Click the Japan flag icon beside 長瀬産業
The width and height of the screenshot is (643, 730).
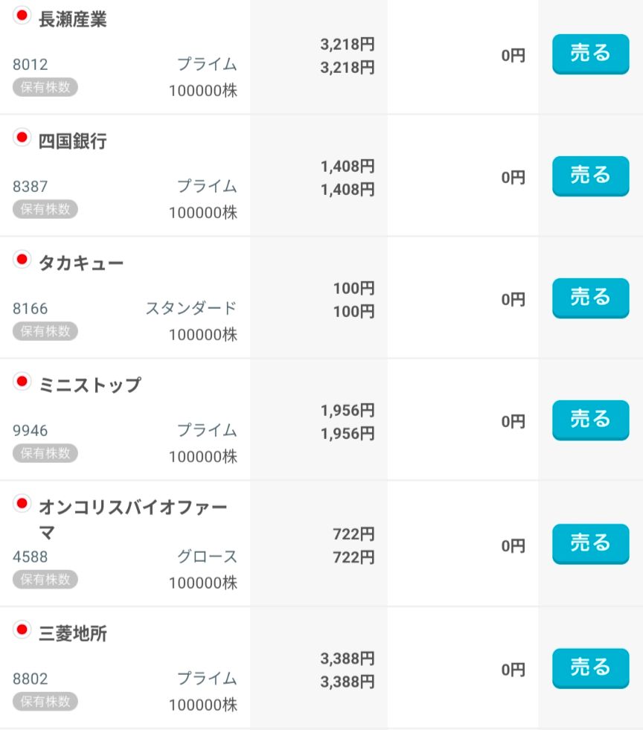click(x=22, y=16)
